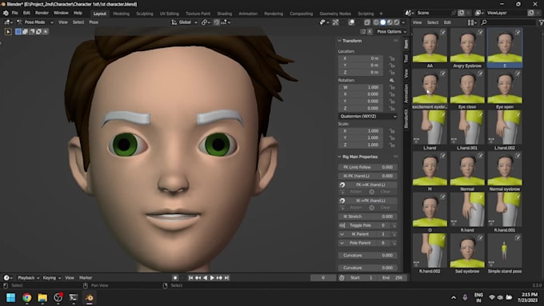
Task: Toggle viewport gizmos icon
Action: (x=335, y=22)
